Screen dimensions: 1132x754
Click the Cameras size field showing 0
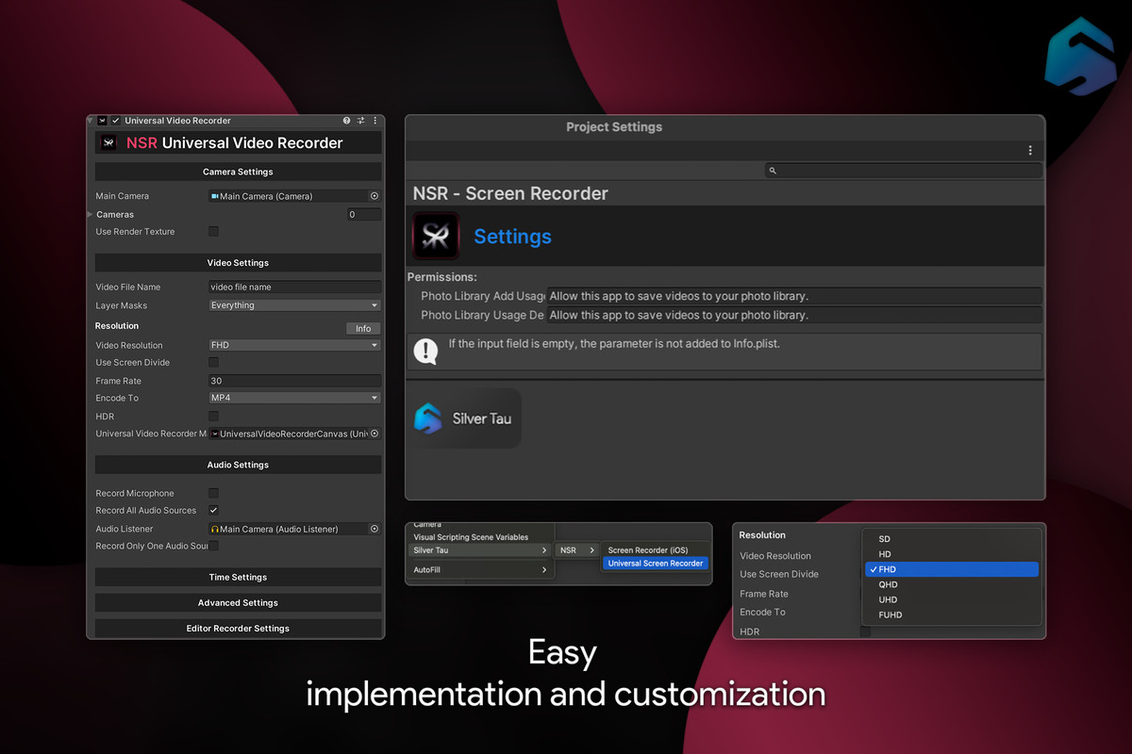[363, 214]
